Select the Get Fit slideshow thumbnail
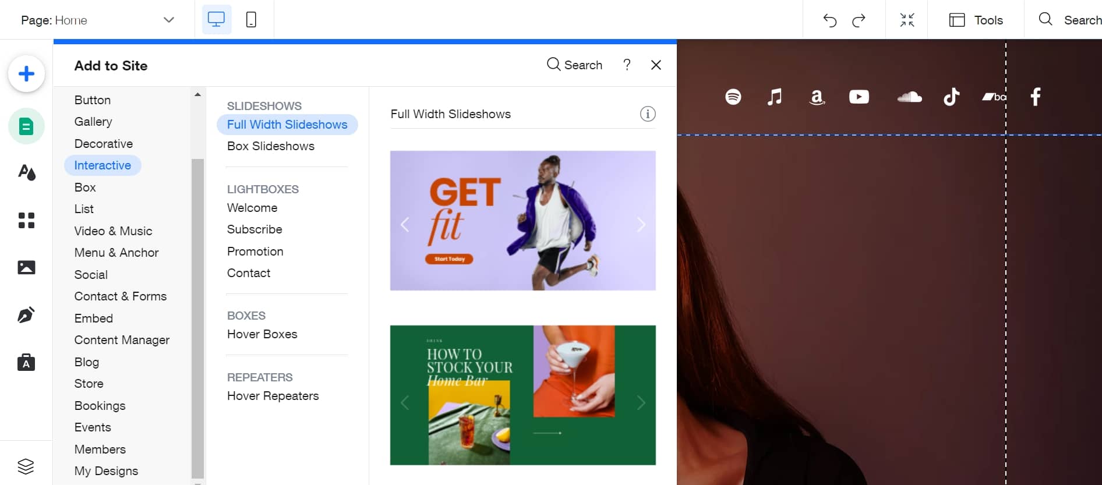Screen dimensions: 1102x485 pyautogui.click(x=523, y=221)
